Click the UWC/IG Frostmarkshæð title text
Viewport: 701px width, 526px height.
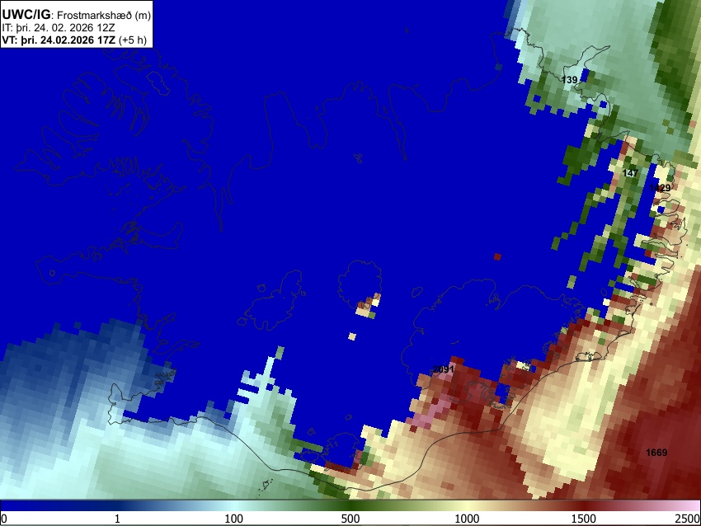click(77, 15)
